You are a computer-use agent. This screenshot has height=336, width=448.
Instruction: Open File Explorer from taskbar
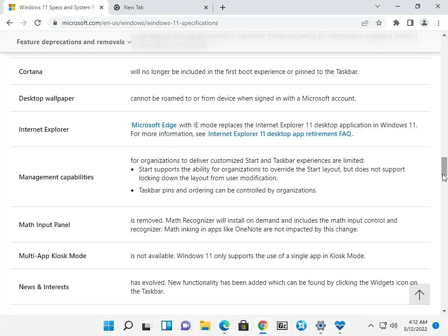205,325
